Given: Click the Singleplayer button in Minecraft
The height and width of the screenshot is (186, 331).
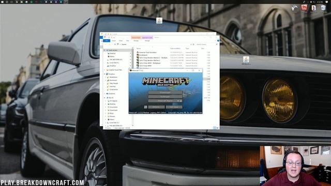Looking at the screenshot, I should coord(165,92).
